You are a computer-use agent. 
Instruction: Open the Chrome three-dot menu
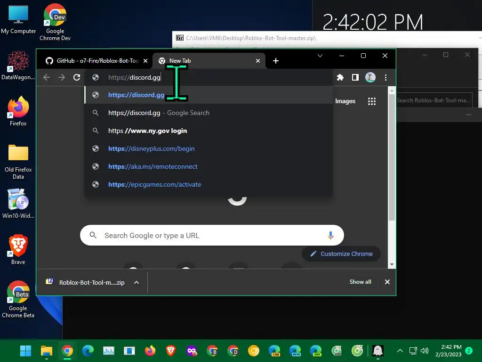[386, 77]
